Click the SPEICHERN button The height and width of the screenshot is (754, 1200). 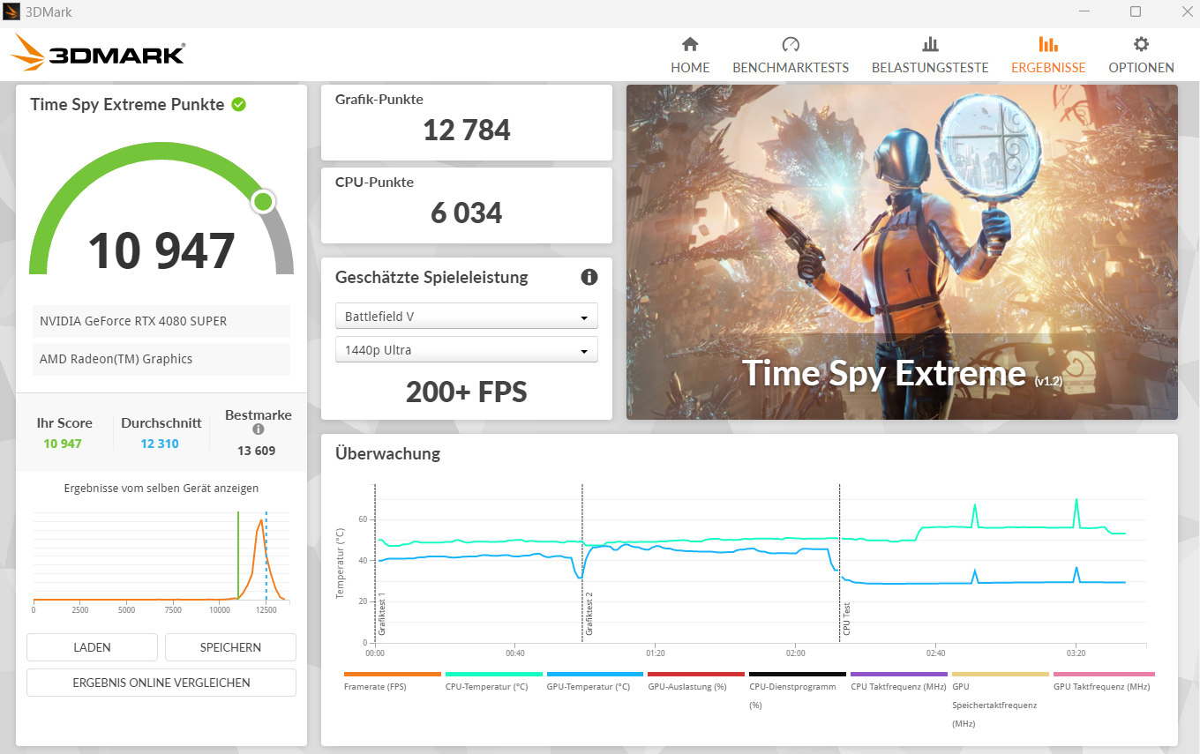coord(230,647)
